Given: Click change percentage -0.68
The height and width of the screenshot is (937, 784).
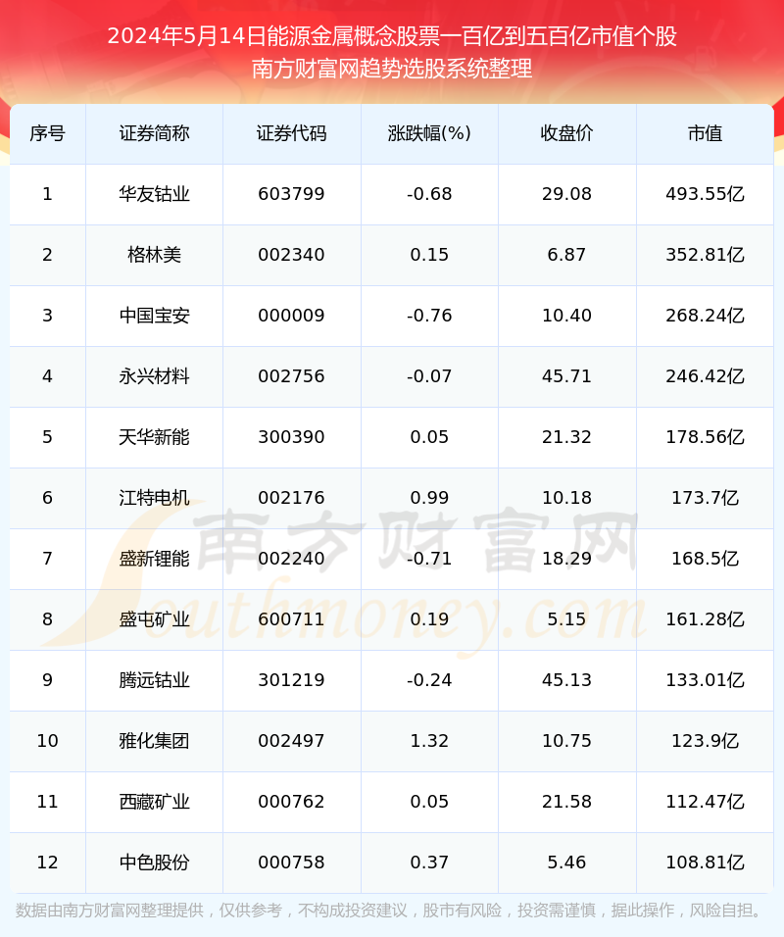Looking at the screenshot, I should [429, 194].
